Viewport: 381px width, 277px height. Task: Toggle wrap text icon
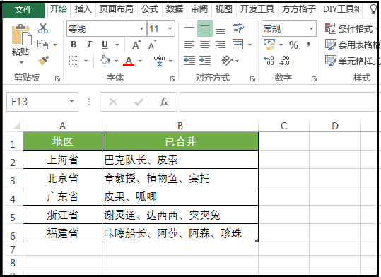click(238, 28)
